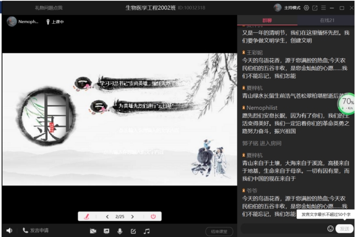Click the red power icon to stop presentation
Viewport: 355px width, 237px height.
[x=153, y=216]
